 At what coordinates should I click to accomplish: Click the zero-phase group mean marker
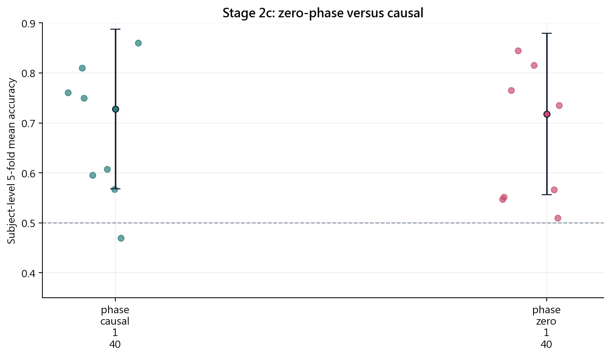[547, 114]
